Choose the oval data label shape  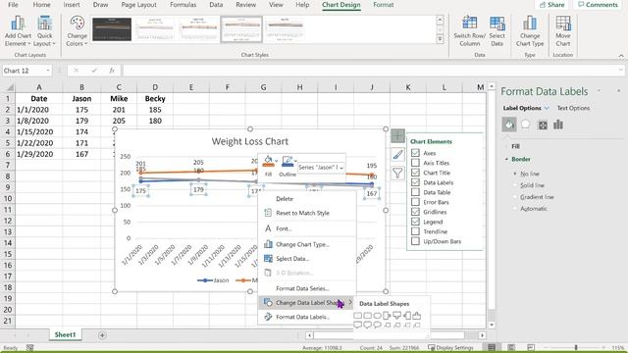click(x=377, y=316)
